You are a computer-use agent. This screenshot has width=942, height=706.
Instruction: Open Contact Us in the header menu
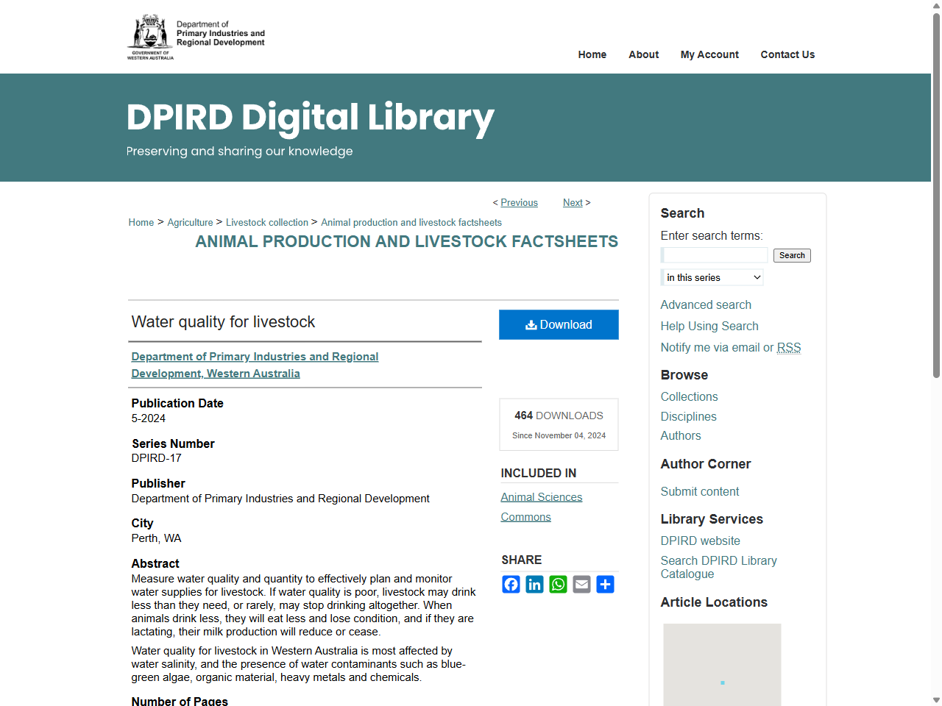787,54
